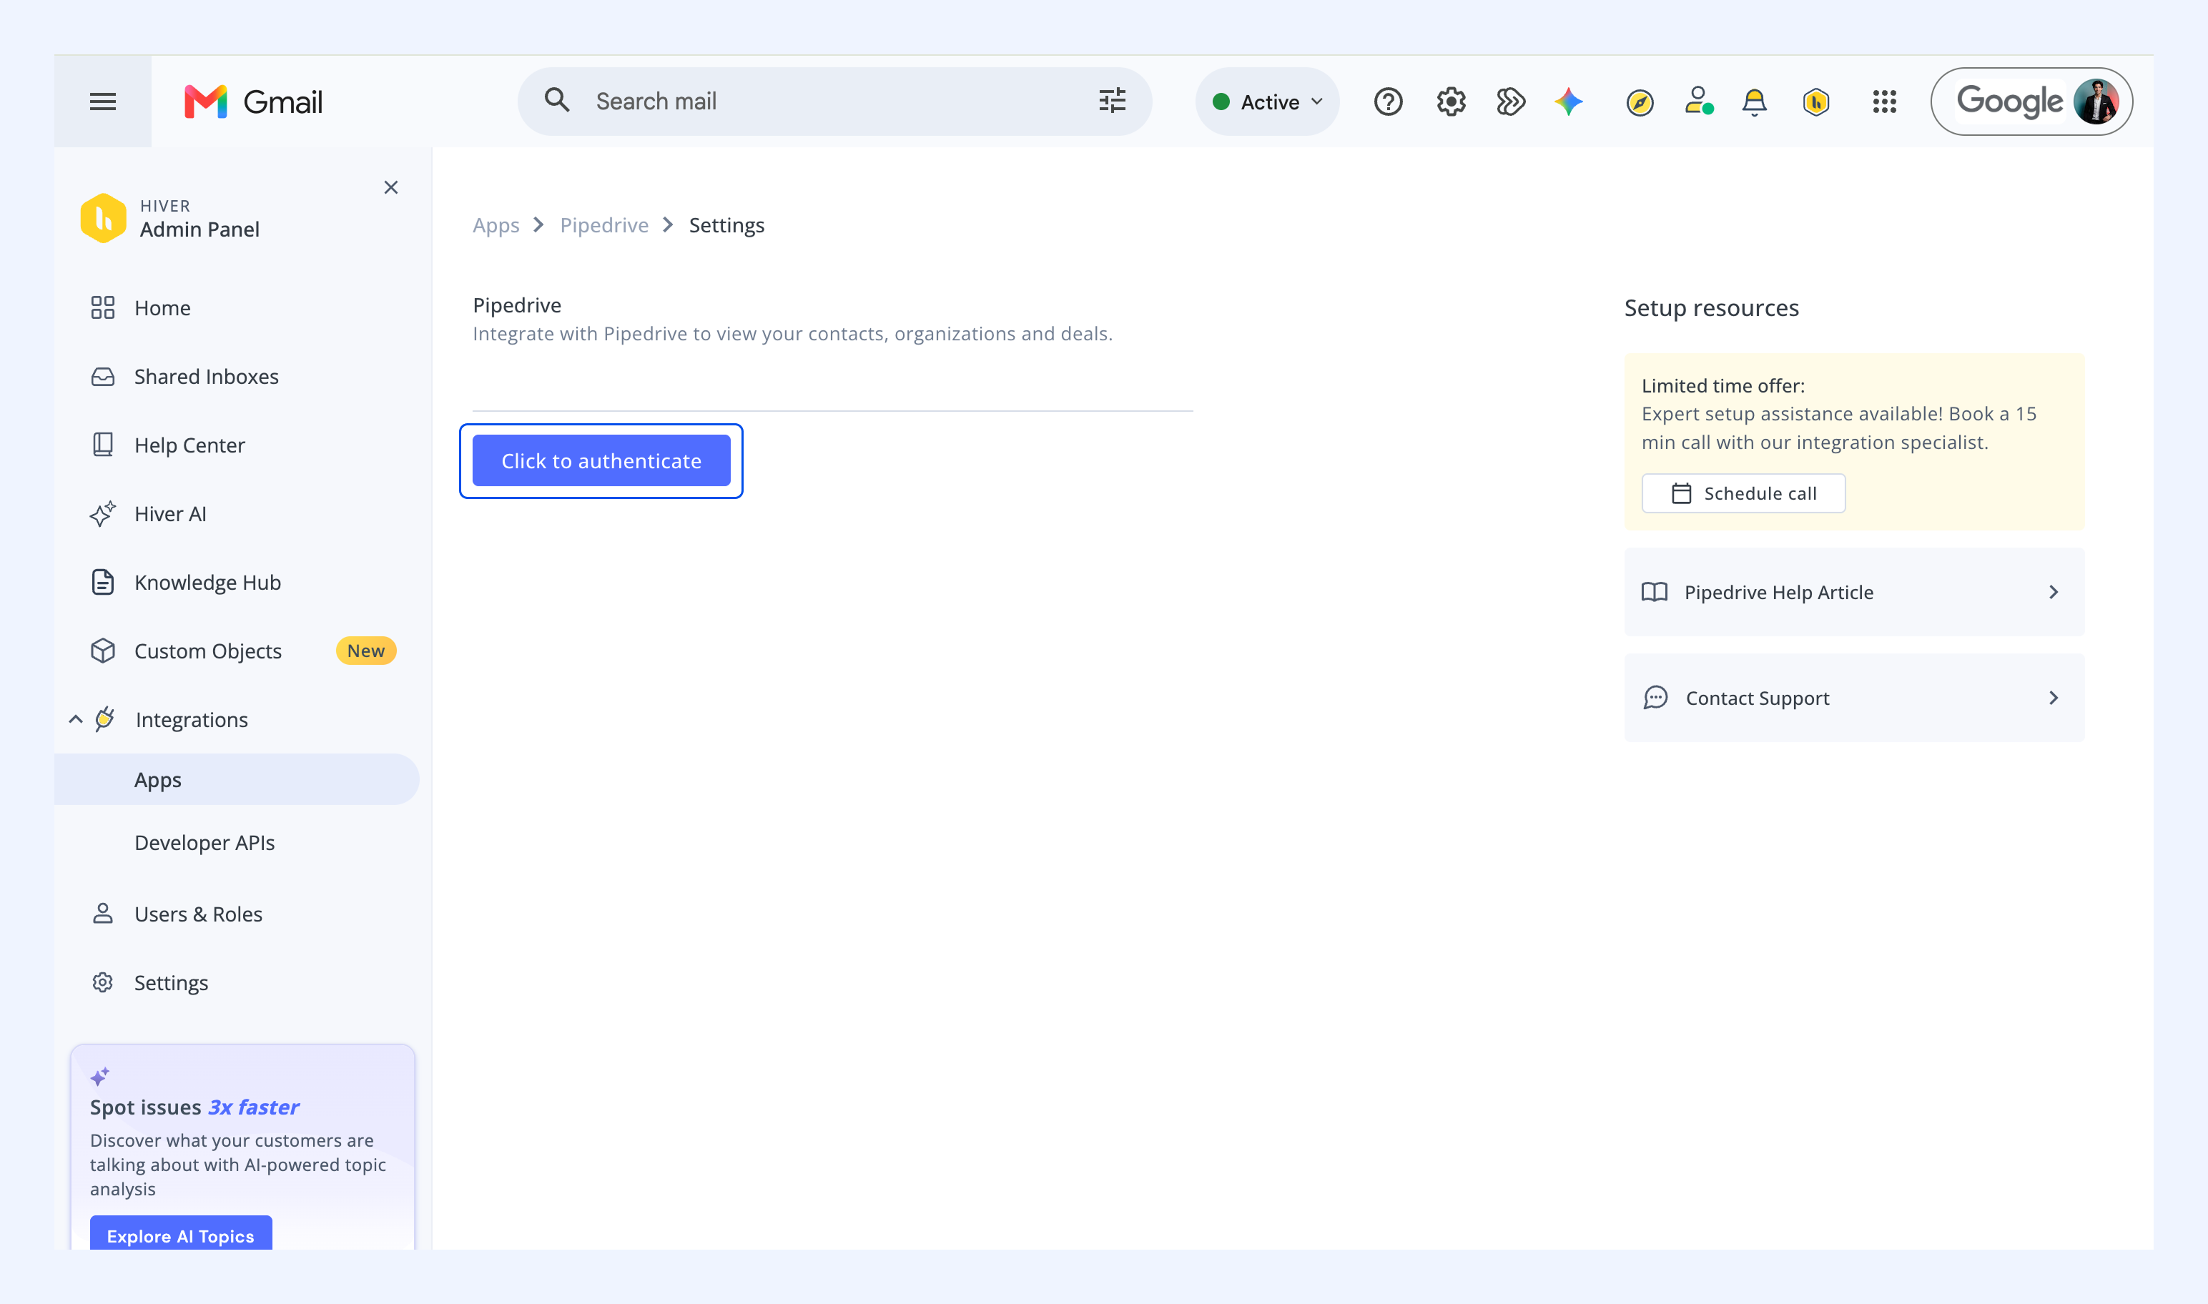Open search filter options icon
This screenshot has height=1304, width=2208.
coord(1113,101)
